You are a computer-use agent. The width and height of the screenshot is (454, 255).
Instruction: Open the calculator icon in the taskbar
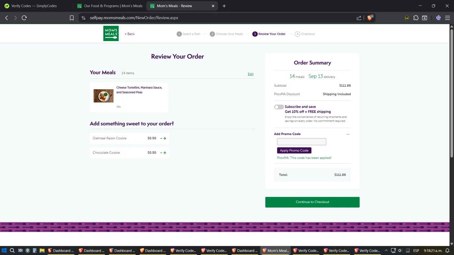point(35,250)
